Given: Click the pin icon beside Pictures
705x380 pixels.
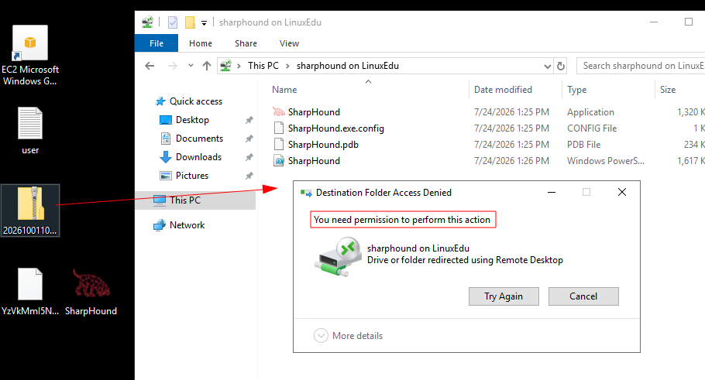Looking at the screenshot, I should 249,175.
